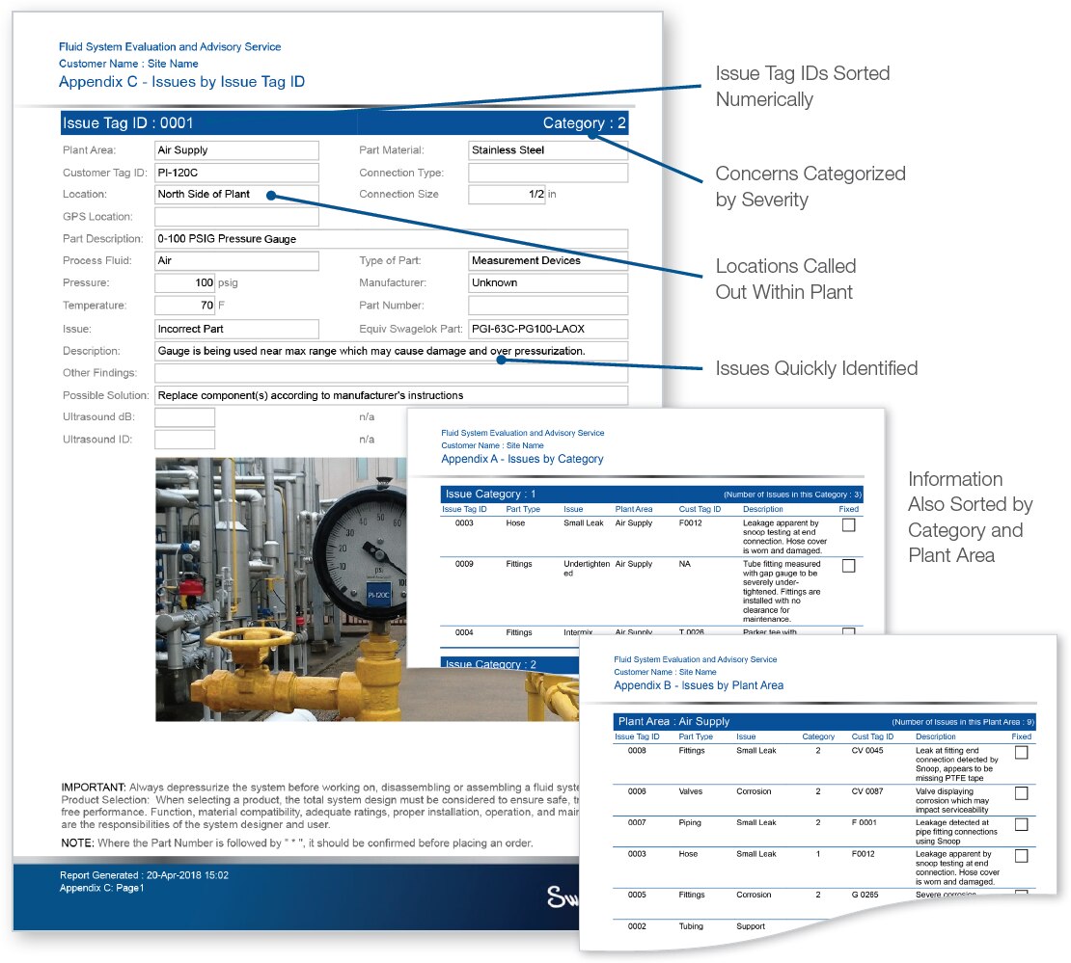This screenshot has width=1071, height=963.
Task: Click the Appendix C - Issues by Issue Tag ID title
Action: (181, 82)
